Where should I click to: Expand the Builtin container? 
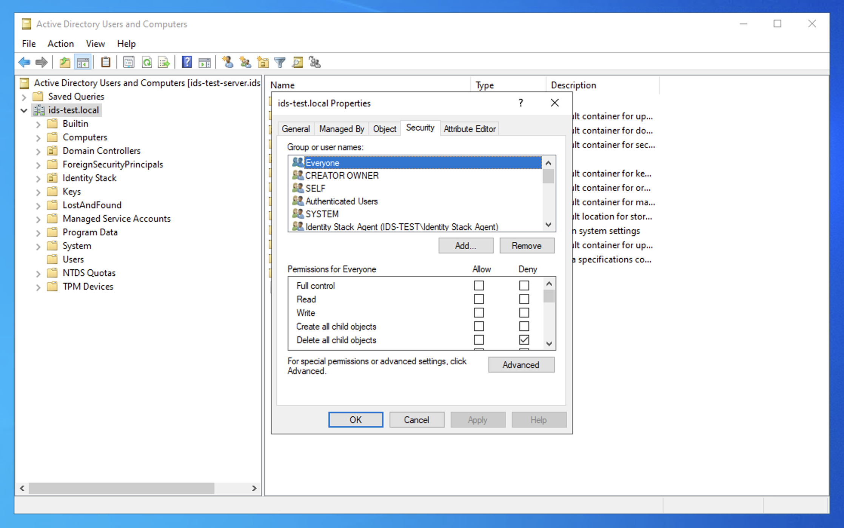point(38,124)
